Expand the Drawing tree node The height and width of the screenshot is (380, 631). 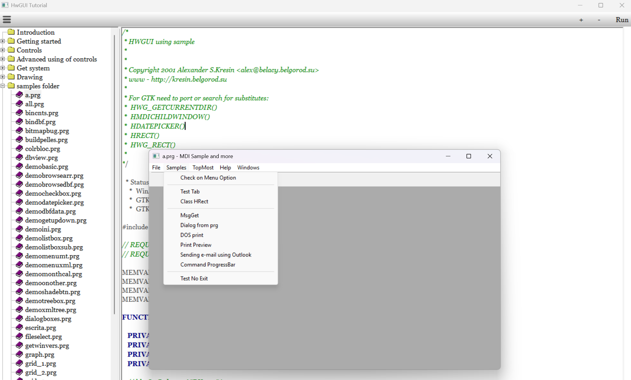3,77
